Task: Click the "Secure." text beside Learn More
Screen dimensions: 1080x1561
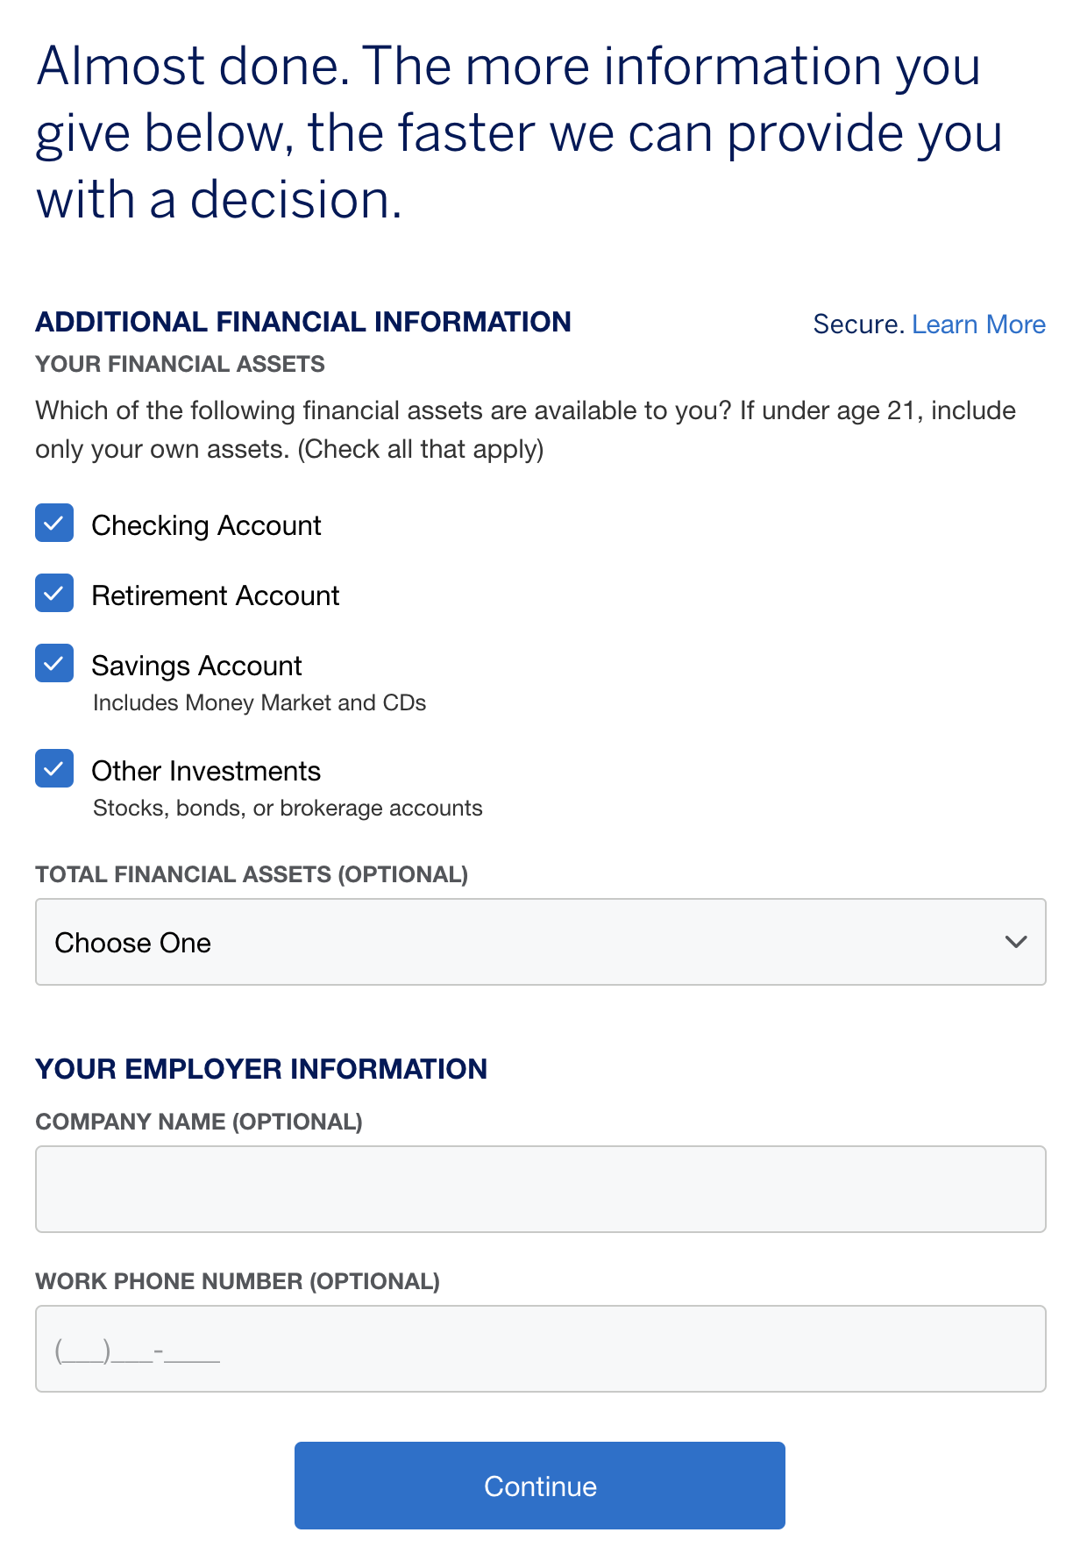Action: click(858, 324)
